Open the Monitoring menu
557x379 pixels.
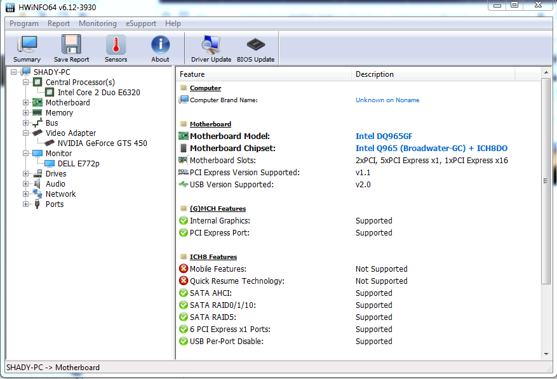[98, 23]
